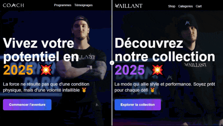Go to the Shop page
This screenshot has width=223, height=126.
[172, 6]
